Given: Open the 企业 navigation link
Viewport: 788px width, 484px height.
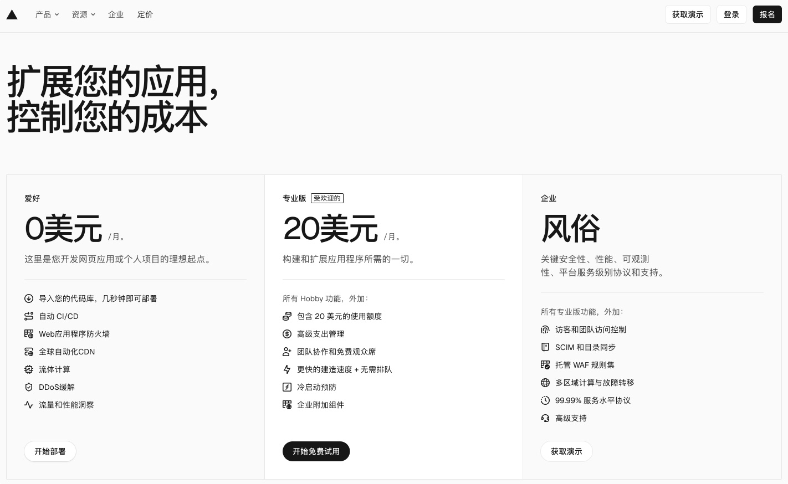Looking at the screenshot, I should tap(116, 14).
